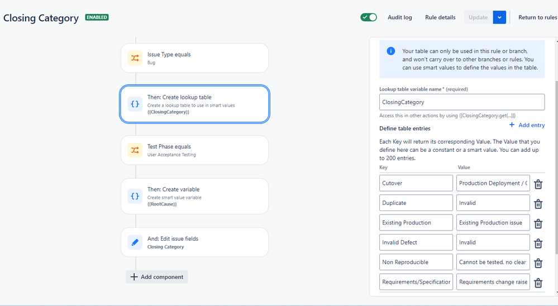Click Add entry to add a table row
The height and width of the screenshot is (306, 558).
527,125
